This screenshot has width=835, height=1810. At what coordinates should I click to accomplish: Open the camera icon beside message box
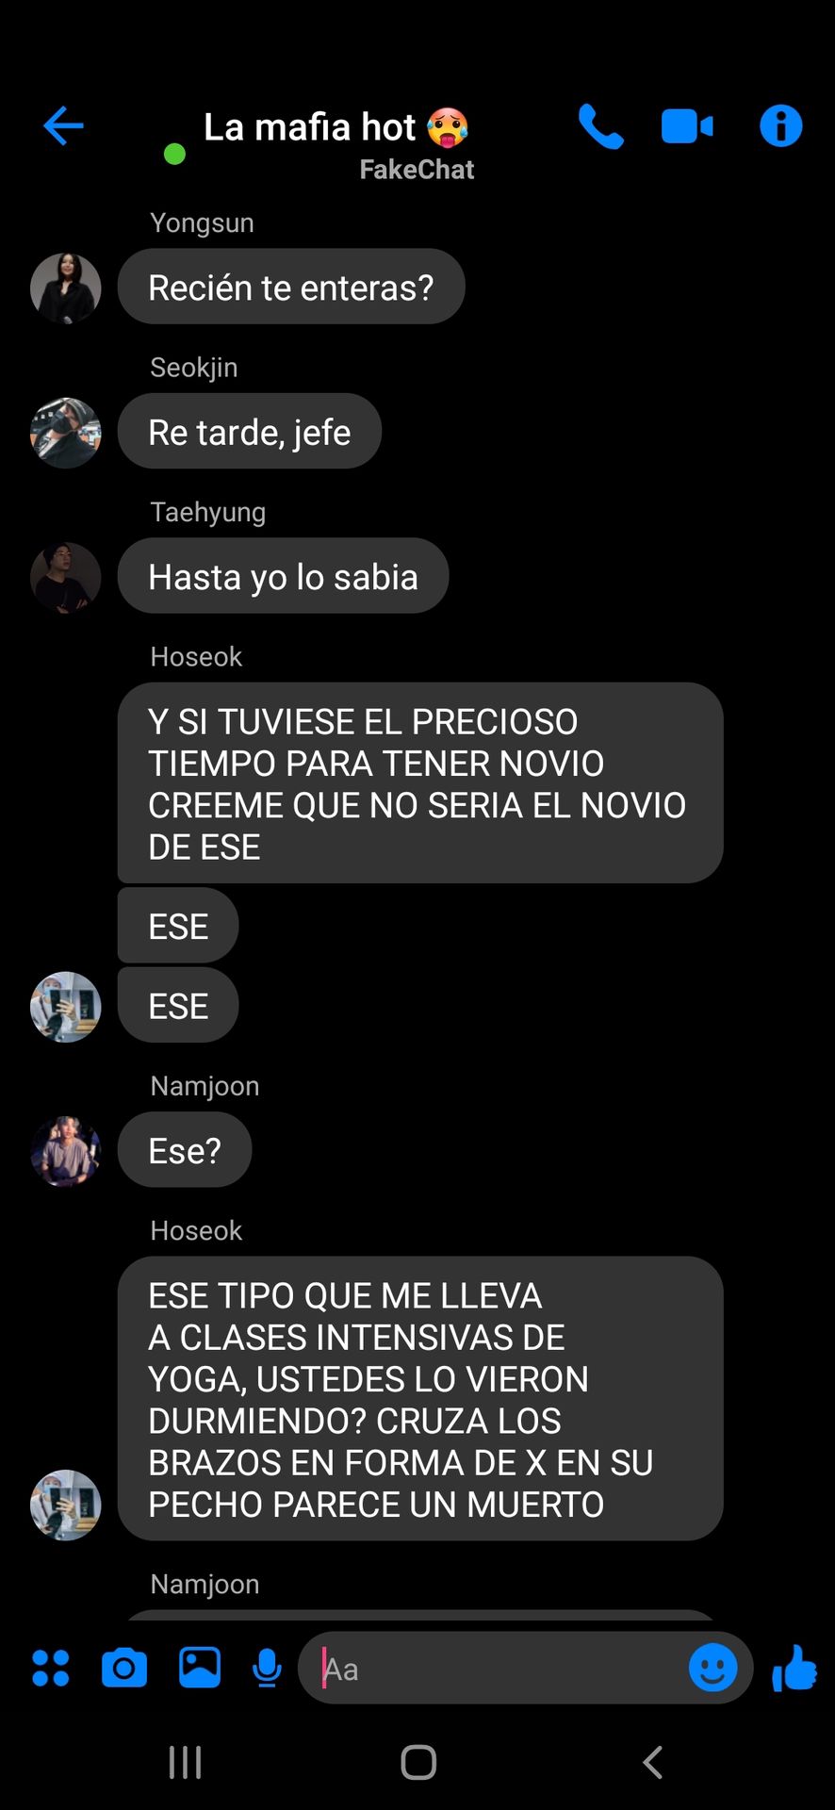click(124, 1668)
